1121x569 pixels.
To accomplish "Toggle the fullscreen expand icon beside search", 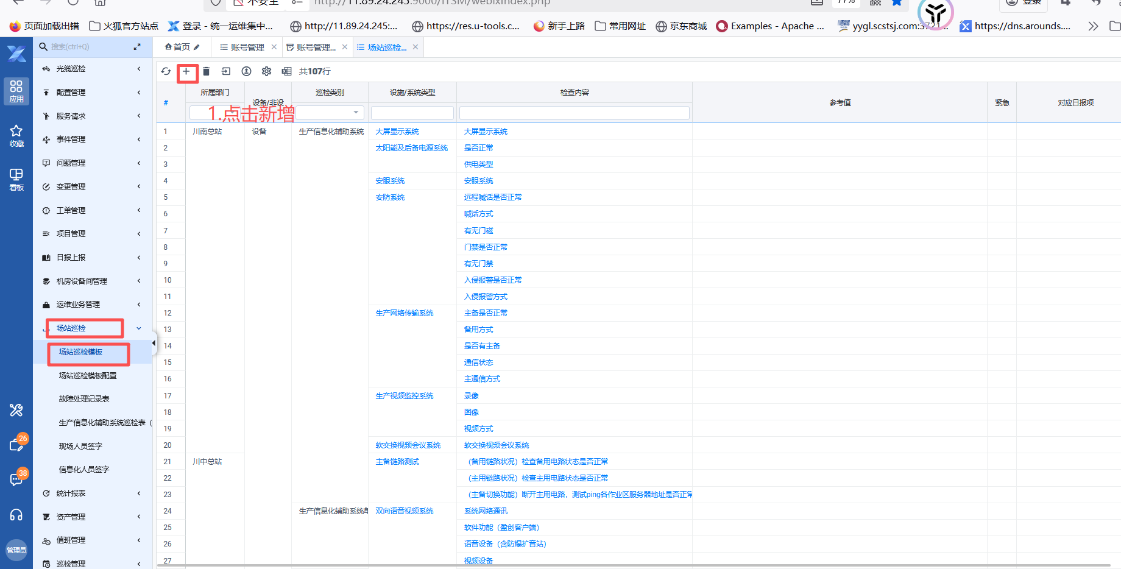I will coord(137,46).
